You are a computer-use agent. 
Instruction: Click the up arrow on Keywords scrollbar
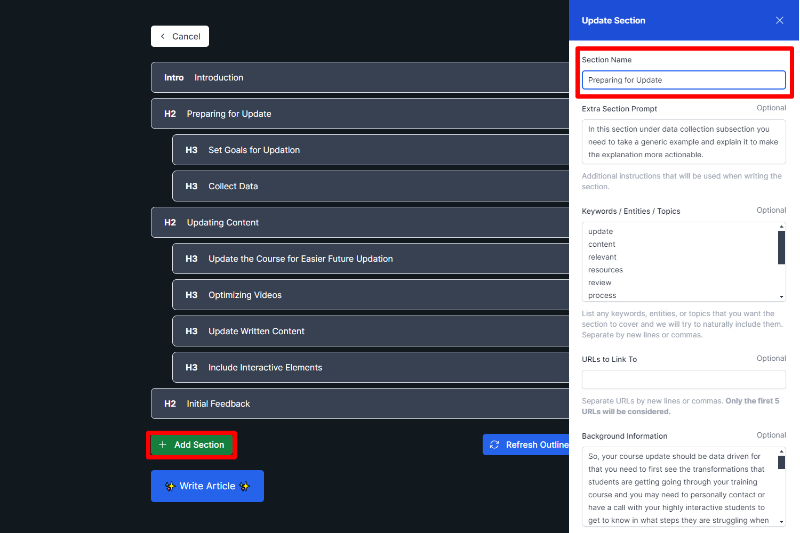[781, 226]
